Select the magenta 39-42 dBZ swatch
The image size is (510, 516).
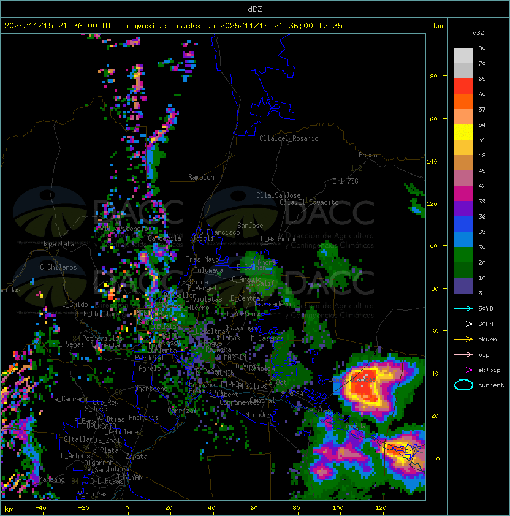(x=463, y=194)
